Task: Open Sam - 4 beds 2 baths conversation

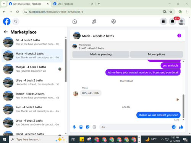Action: pos(32,109)
